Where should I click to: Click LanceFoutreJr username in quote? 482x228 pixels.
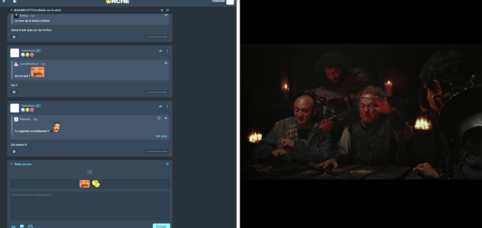[29, 64]
